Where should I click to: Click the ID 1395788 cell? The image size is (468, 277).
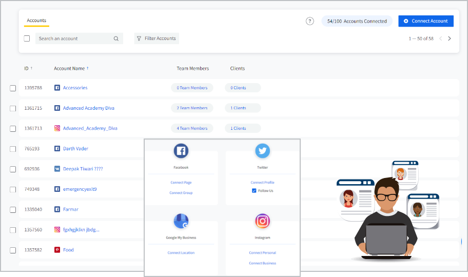33,88
